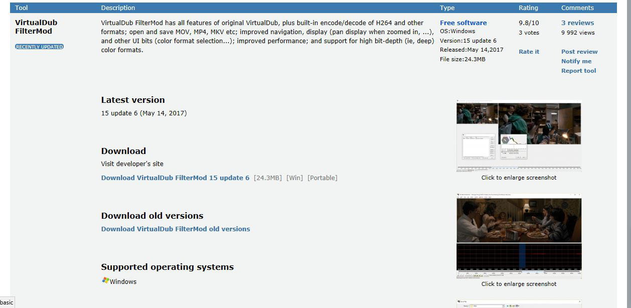Click the 3 votes text
This screenshot has width=631, height=308.
pos(529,33)
